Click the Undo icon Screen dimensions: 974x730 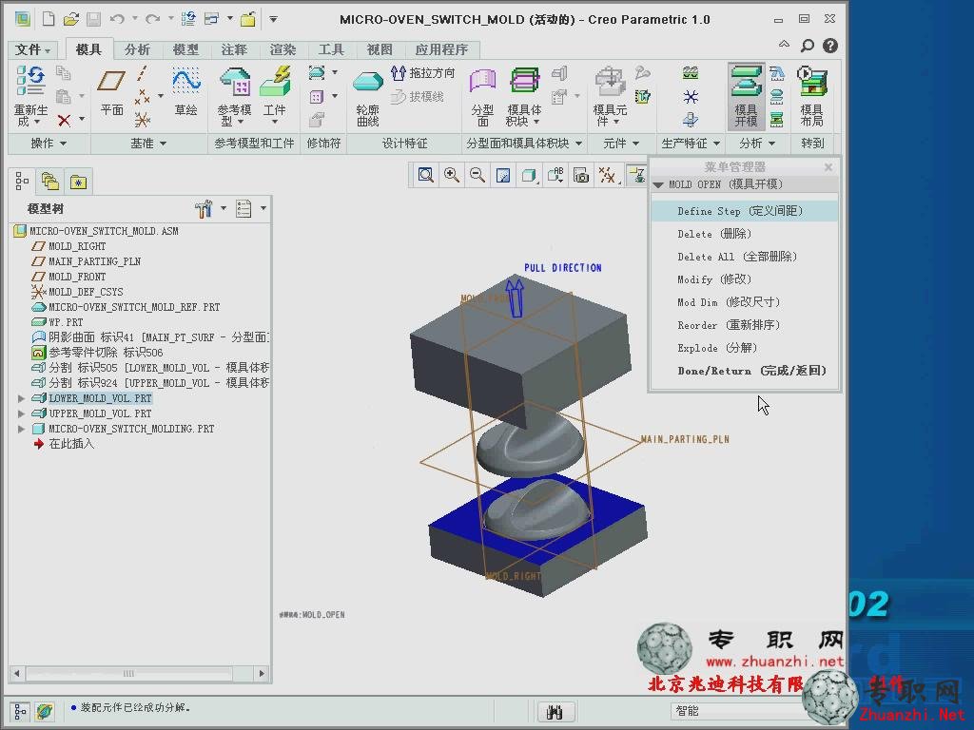[117, 19]
